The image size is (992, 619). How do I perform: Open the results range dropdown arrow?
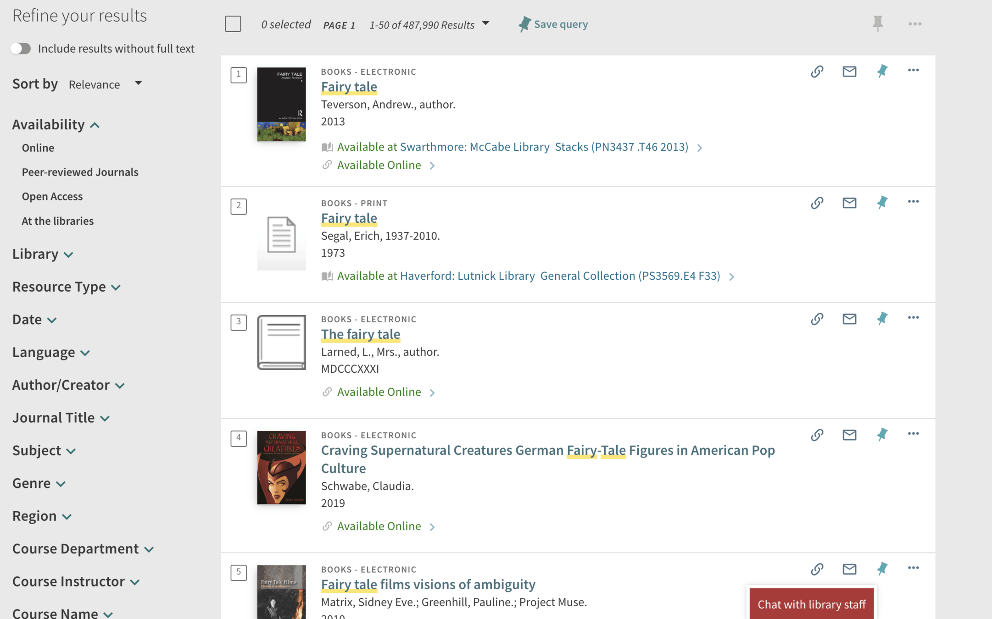[485, 24]
